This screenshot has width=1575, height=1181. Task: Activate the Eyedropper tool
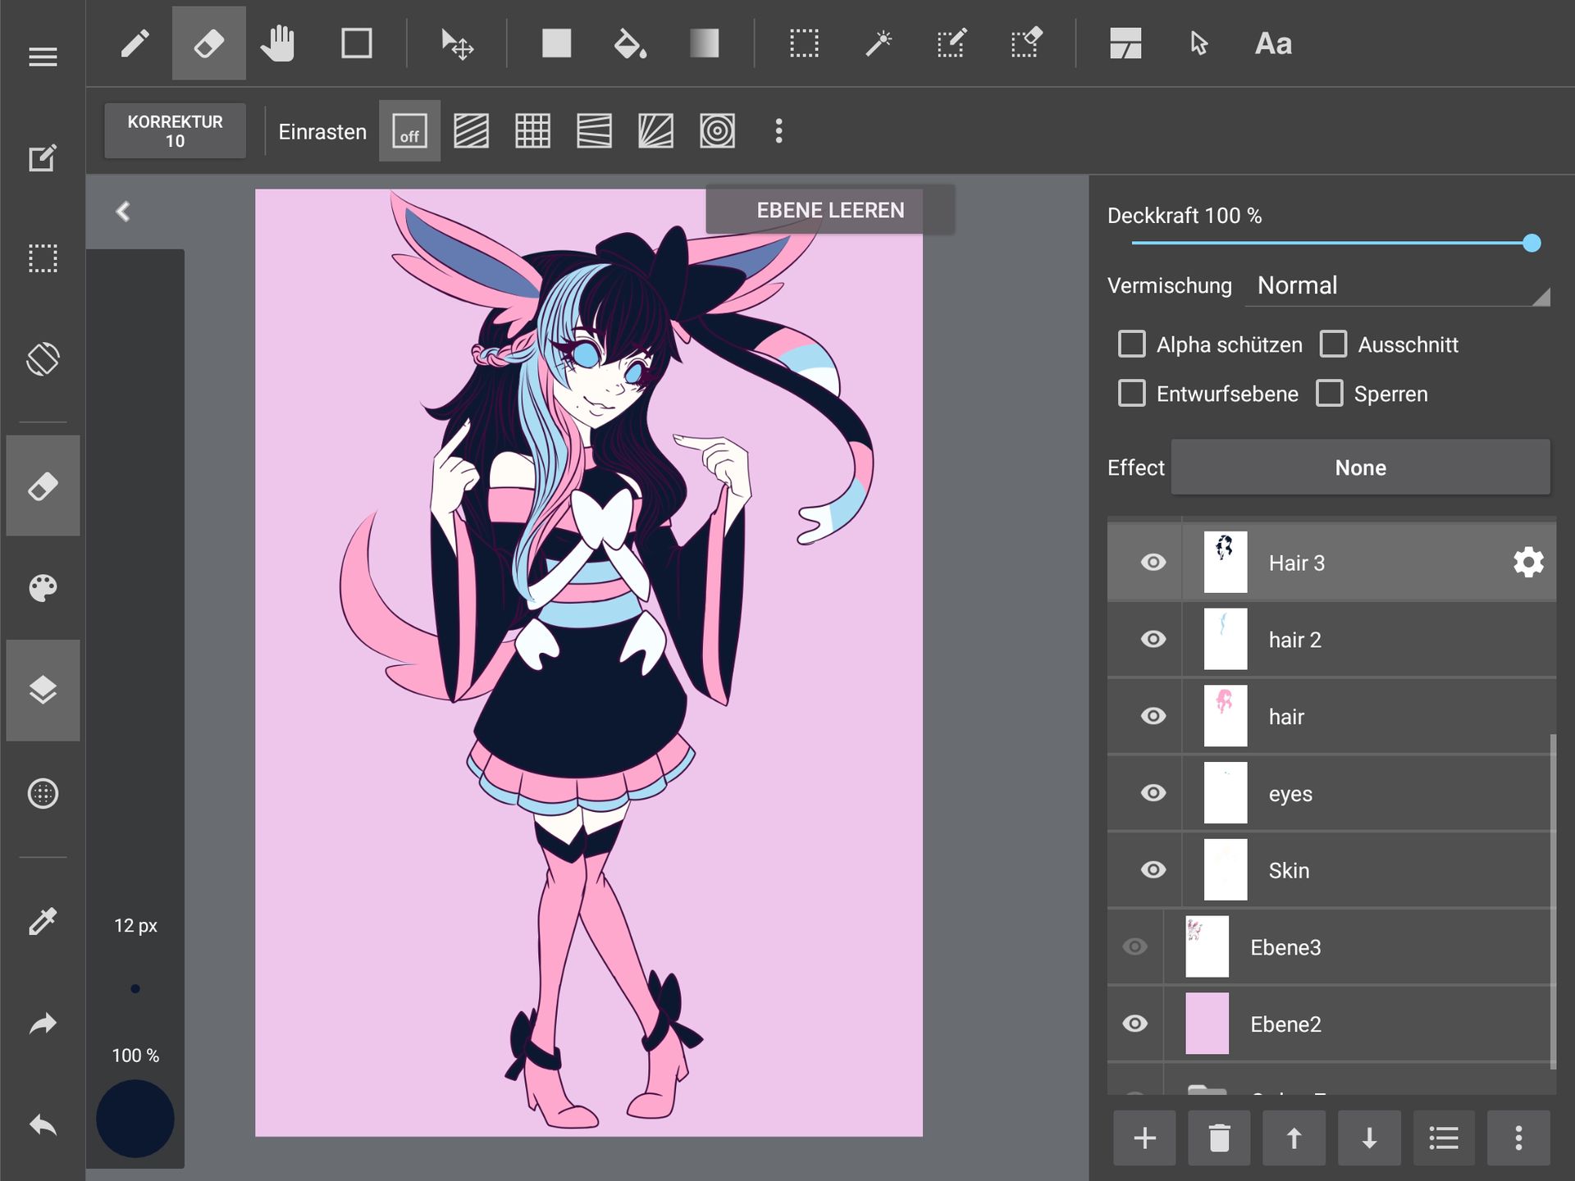[x=43, y=922]
